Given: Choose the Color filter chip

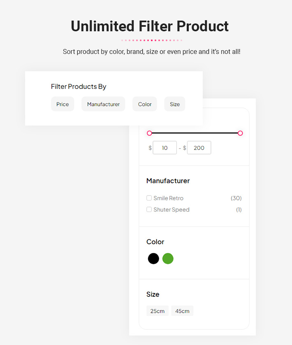Looking at the screenshot, I should pos(145,104).
